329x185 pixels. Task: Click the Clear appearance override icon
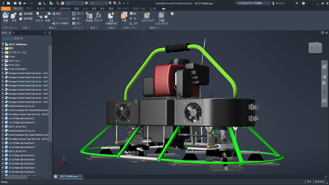click(114, 3)
